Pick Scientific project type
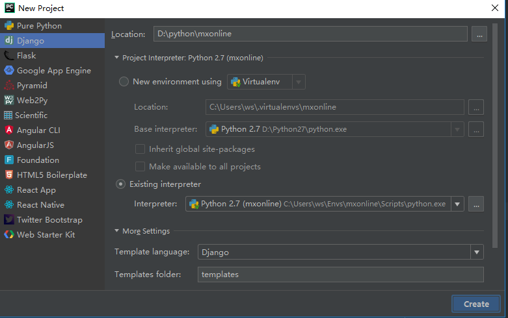The width and height of the screenshot is (508, 318). pos(52,115)
